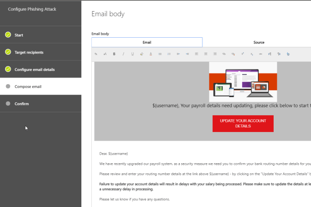Viewport: 311px width, 207px height.
Task: Select the Compose email step
Action: tap(41, 86)
